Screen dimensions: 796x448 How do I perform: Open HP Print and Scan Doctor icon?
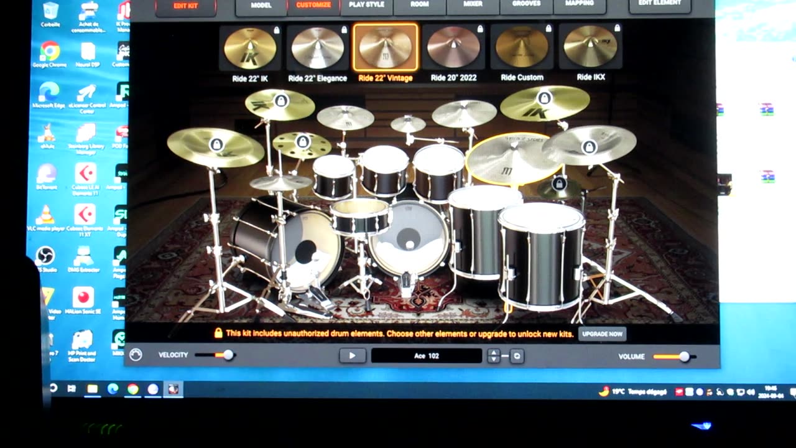82,345
